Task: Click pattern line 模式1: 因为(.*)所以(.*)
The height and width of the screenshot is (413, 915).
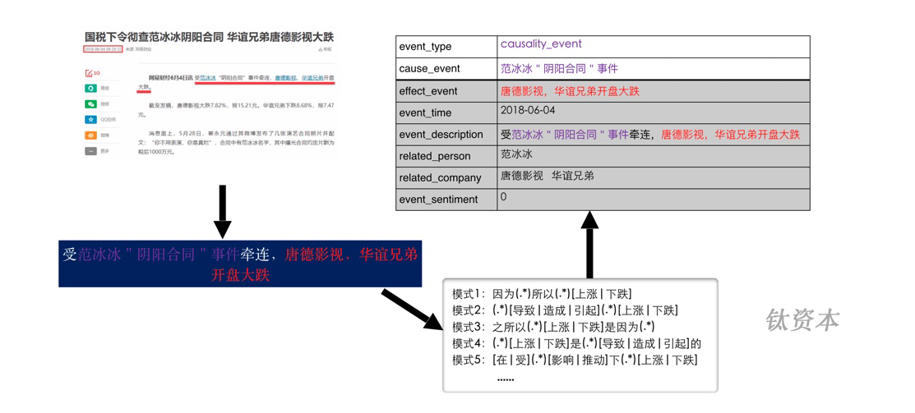Action: coord(542,293)
